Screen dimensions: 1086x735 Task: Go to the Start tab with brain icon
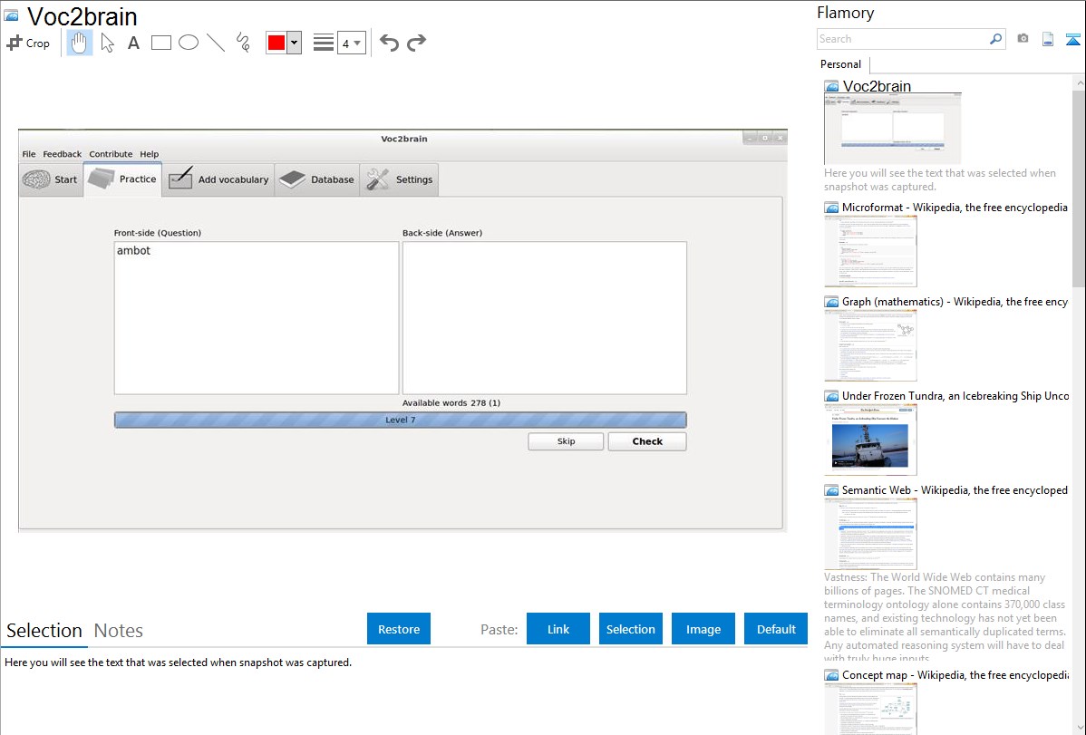51,179
